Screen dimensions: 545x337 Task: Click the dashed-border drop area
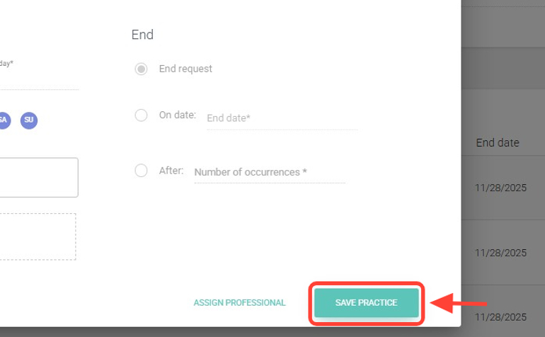(x=38, y=236)
